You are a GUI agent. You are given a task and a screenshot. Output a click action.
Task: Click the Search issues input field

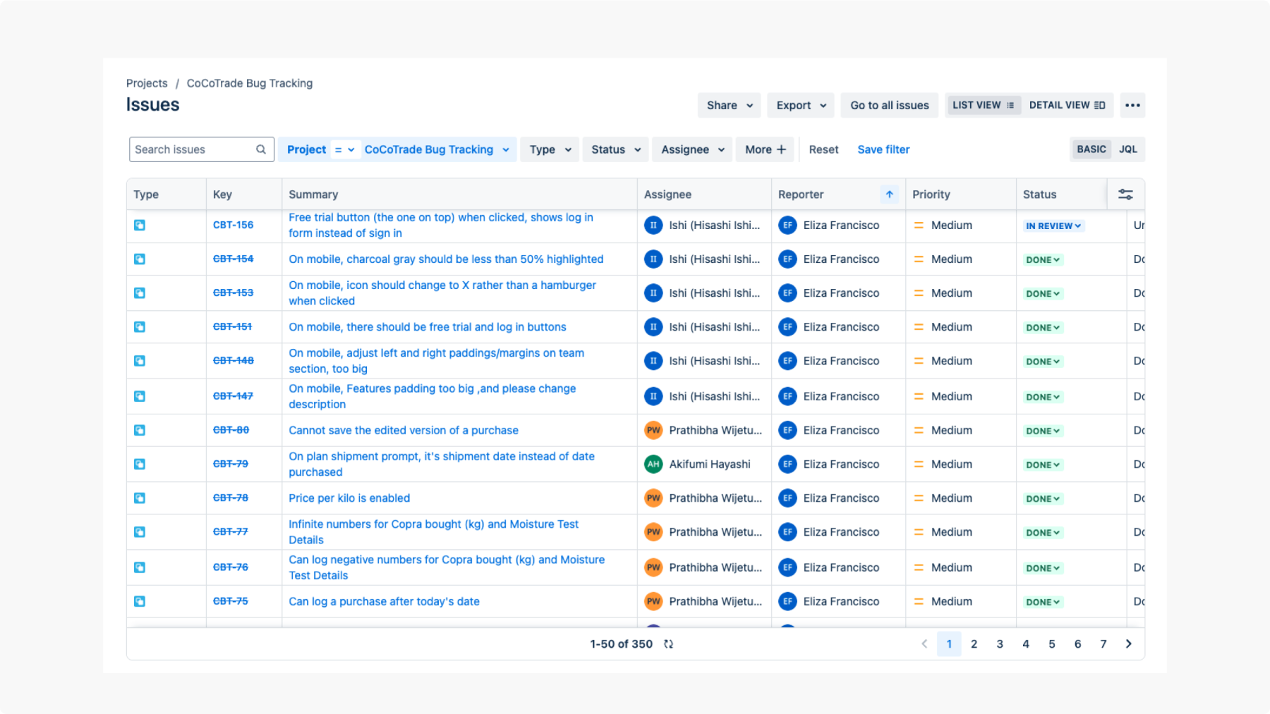[x=192, y=149]
